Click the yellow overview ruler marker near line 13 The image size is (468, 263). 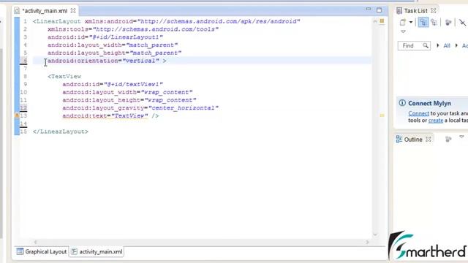pos(382,115)
